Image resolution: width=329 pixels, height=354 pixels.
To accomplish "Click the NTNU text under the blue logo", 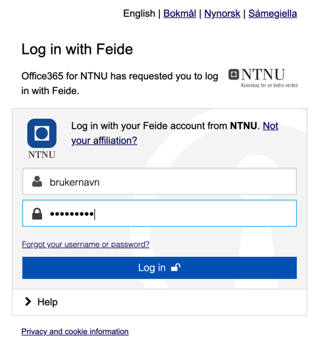I will tap(42, 154).
